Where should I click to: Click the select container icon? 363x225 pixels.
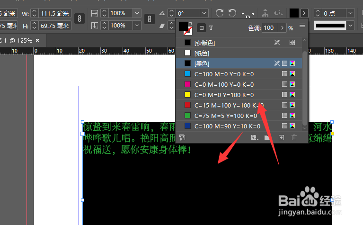[x=266, y=13]
